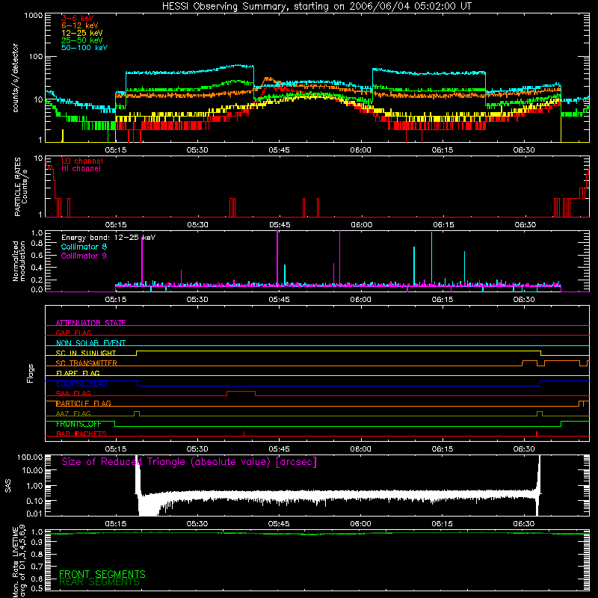
Task: Click the GAP FLAG label
Action: coord(73,333)
